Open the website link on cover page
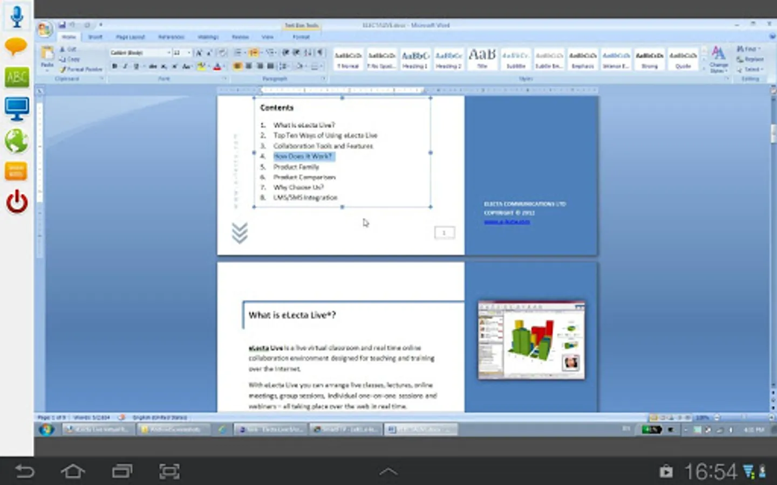The height and width of the screenshot is (485, 777). point(507,221)
